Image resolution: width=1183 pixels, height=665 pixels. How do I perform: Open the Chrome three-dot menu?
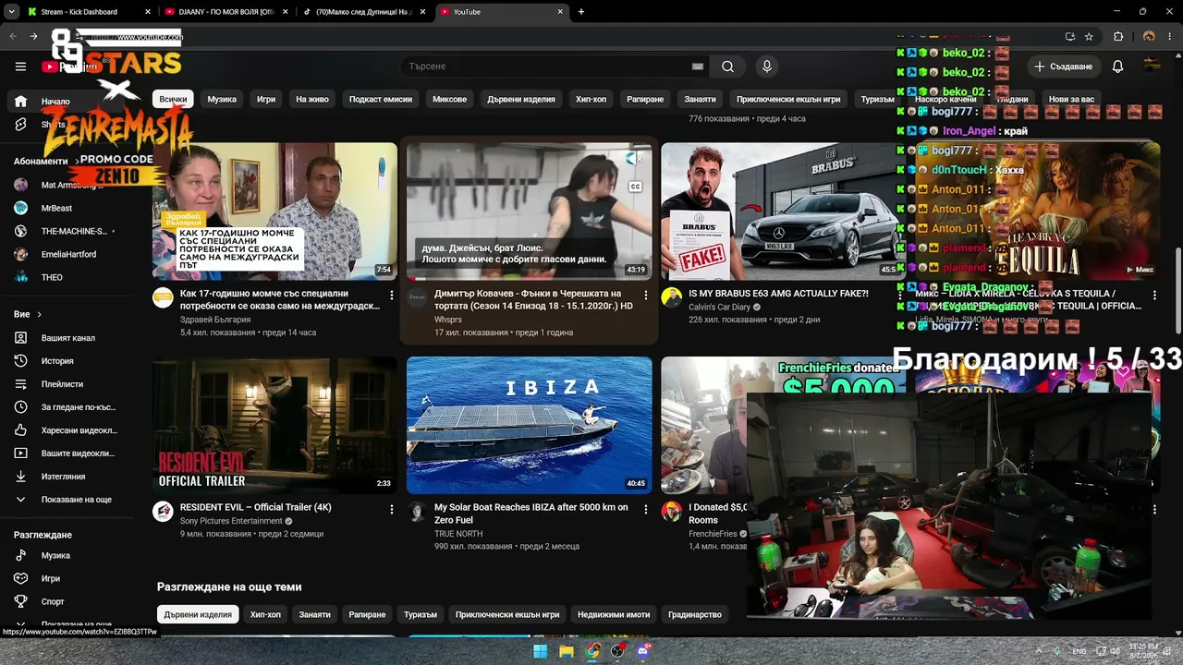pyautogui.click(x=1170, y=37)
